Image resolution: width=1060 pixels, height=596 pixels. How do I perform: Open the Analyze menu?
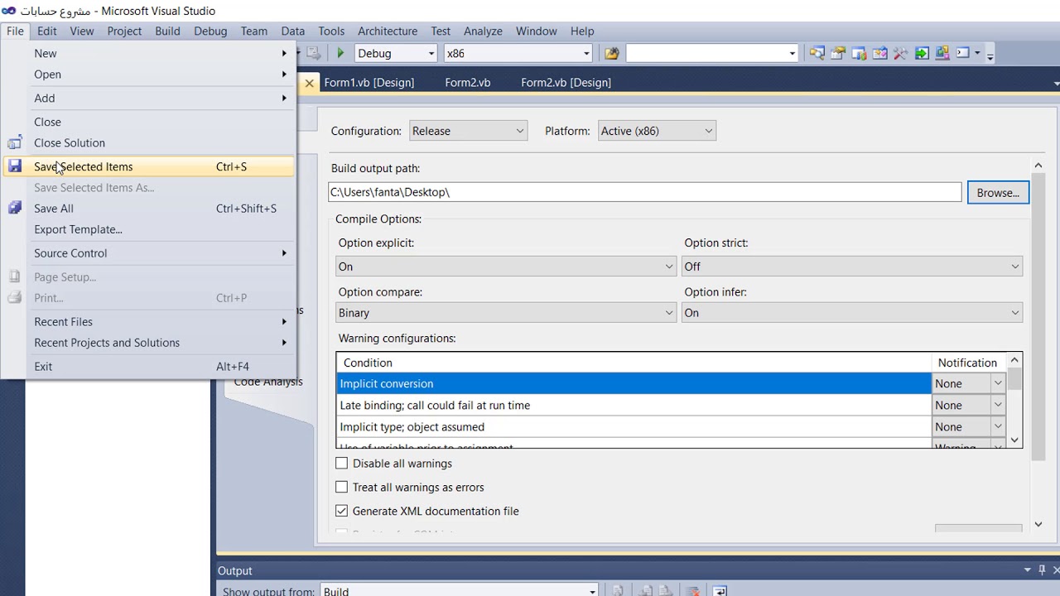tap(483, 31)
